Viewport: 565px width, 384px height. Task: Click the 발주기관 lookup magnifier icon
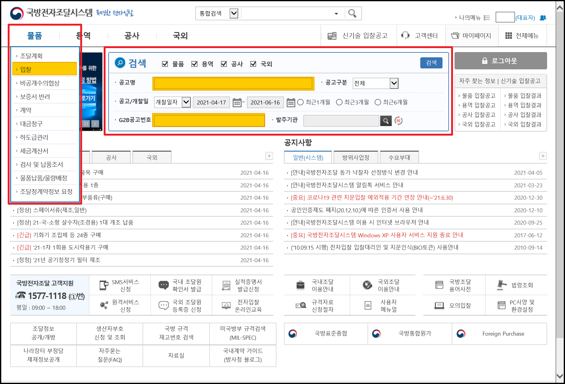[386, 121]
